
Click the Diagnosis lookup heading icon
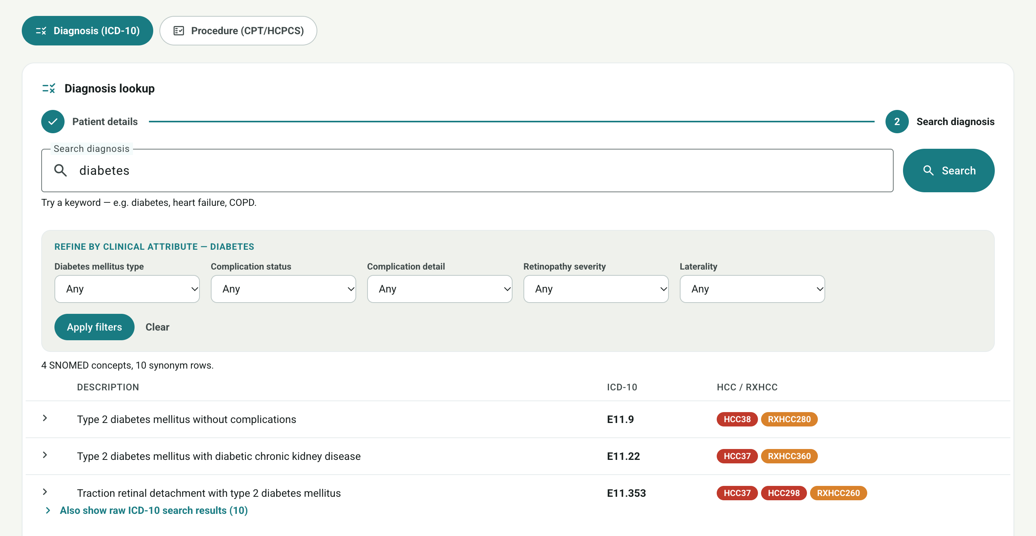[49, 89]
